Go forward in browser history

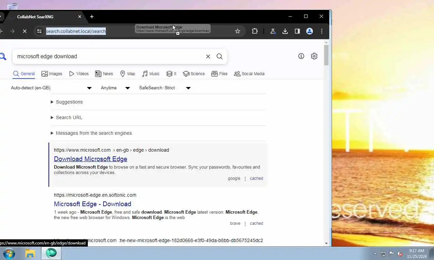[x=13, y=31]
